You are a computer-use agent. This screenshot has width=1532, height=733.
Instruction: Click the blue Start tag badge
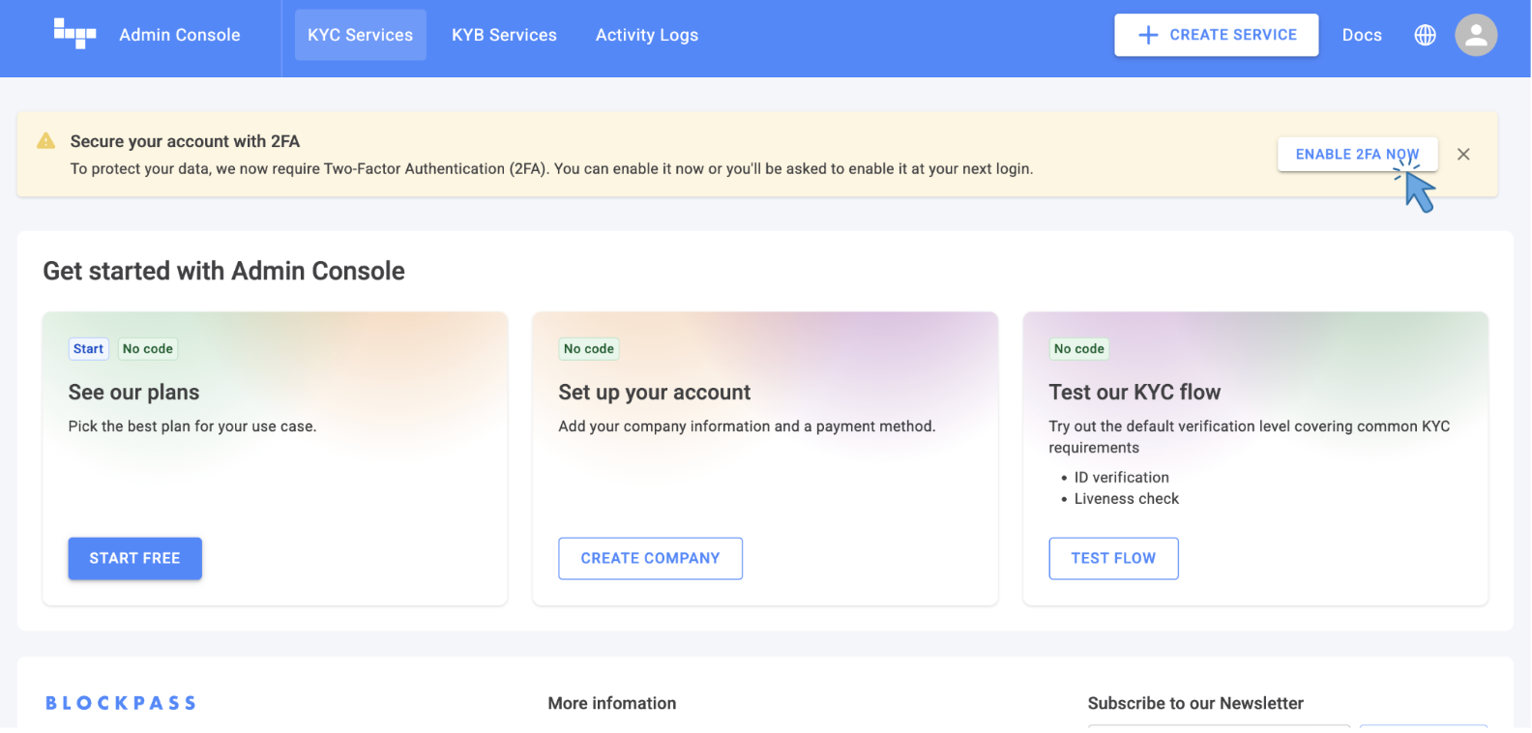[x=88, y=349]
